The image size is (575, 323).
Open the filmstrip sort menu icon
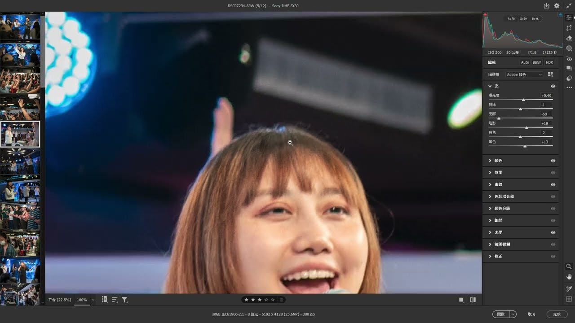pos(115,300)
